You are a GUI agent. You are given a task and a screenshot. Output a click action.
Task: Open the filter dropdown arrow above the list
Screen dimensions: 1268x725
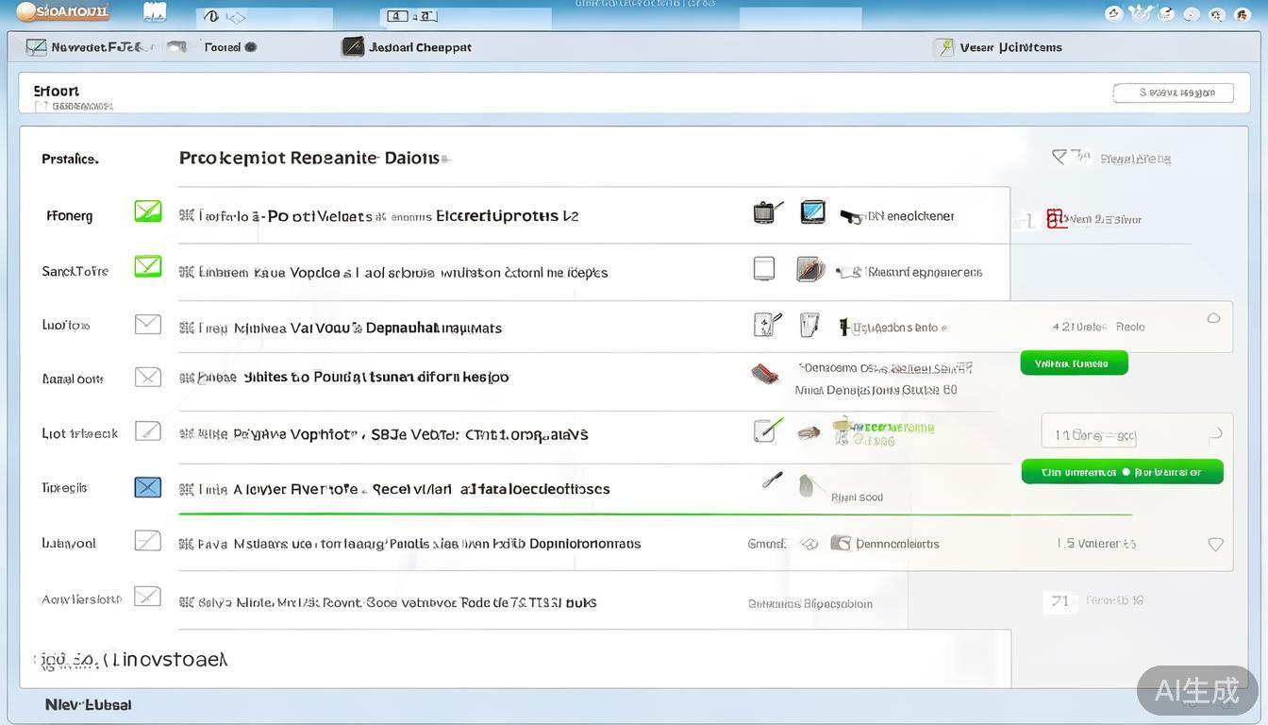[x=1059, y=157]
